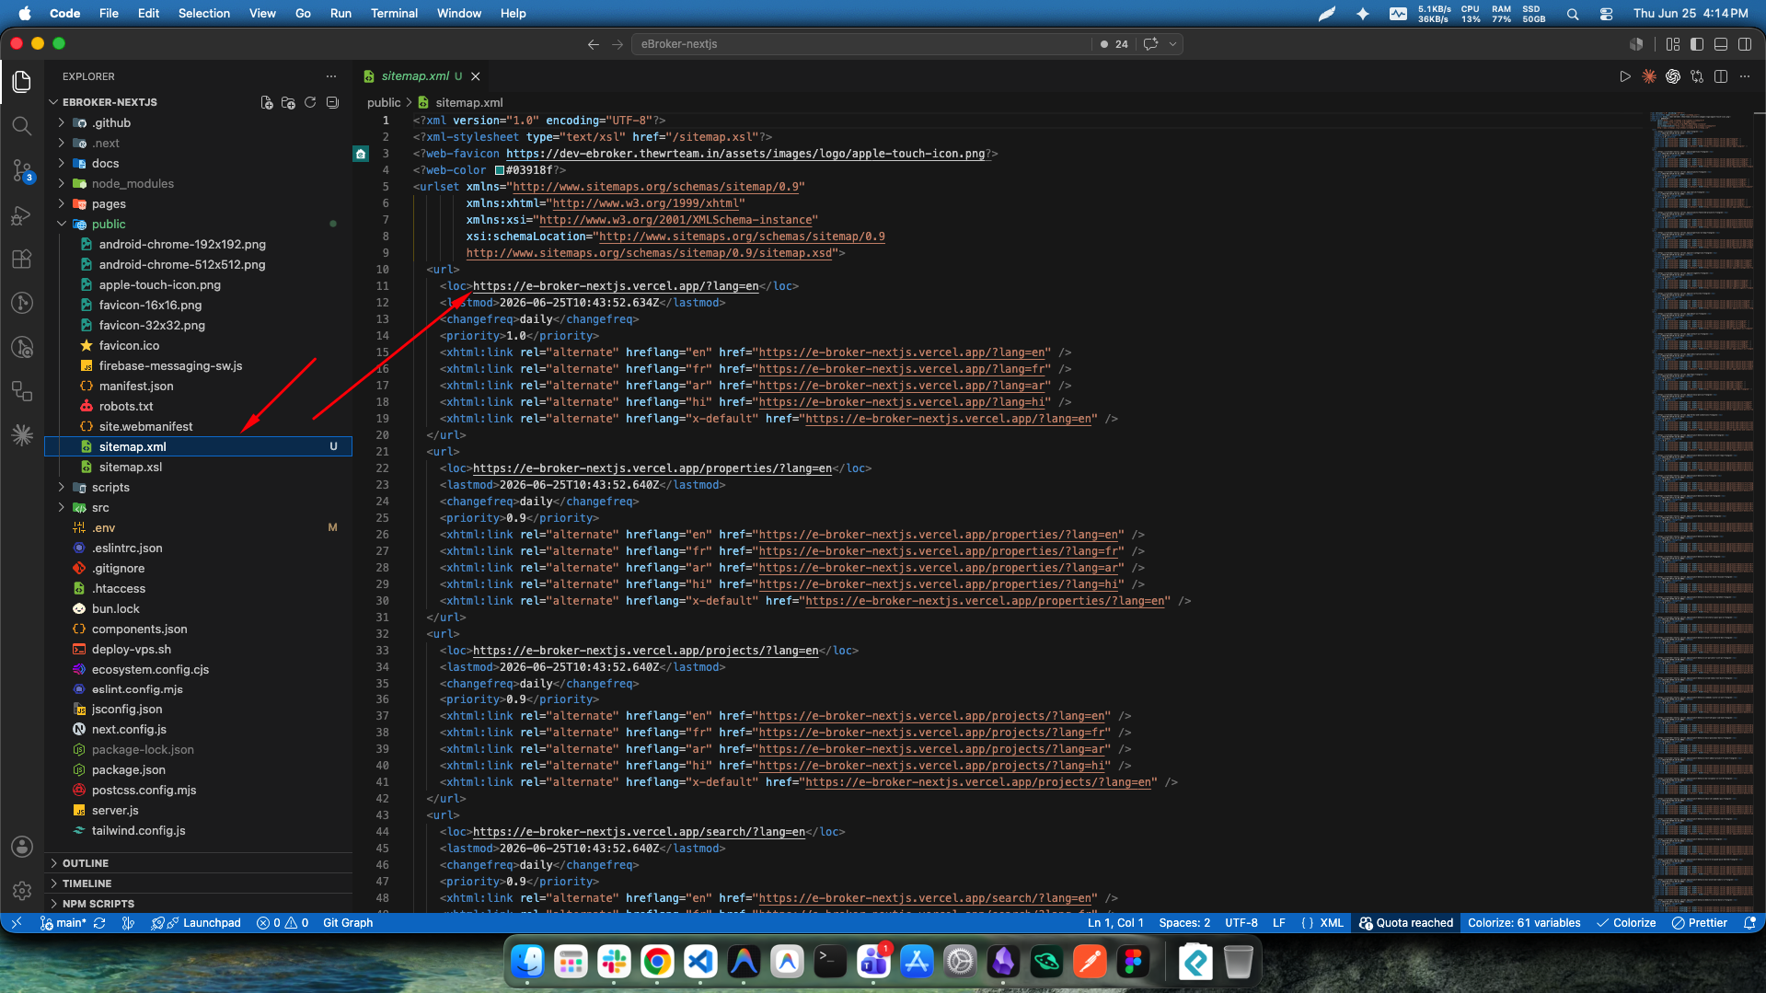Open Run and Debug view
1766x993 pixels.
[22, 214]
